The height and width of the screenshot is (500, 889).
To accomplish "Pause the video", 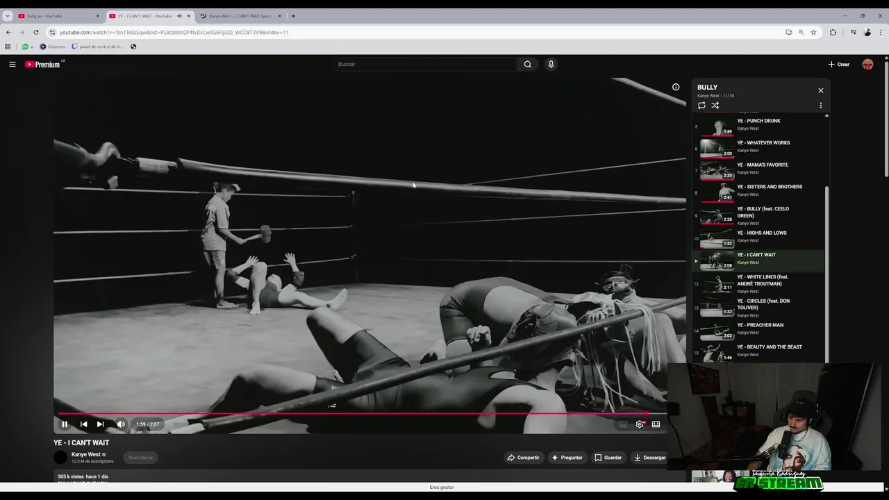I will [65, 424].
